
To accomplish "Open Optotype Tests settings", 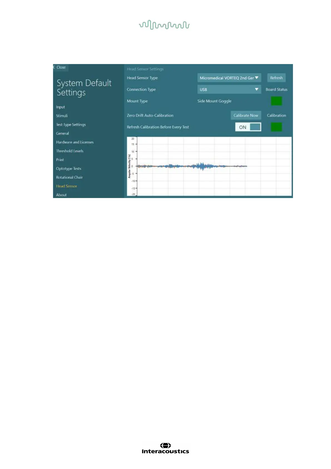I will (68, 168).
